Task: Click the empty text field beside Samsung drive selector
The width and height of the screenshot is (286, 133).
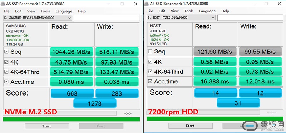Action: click(107, 18)
